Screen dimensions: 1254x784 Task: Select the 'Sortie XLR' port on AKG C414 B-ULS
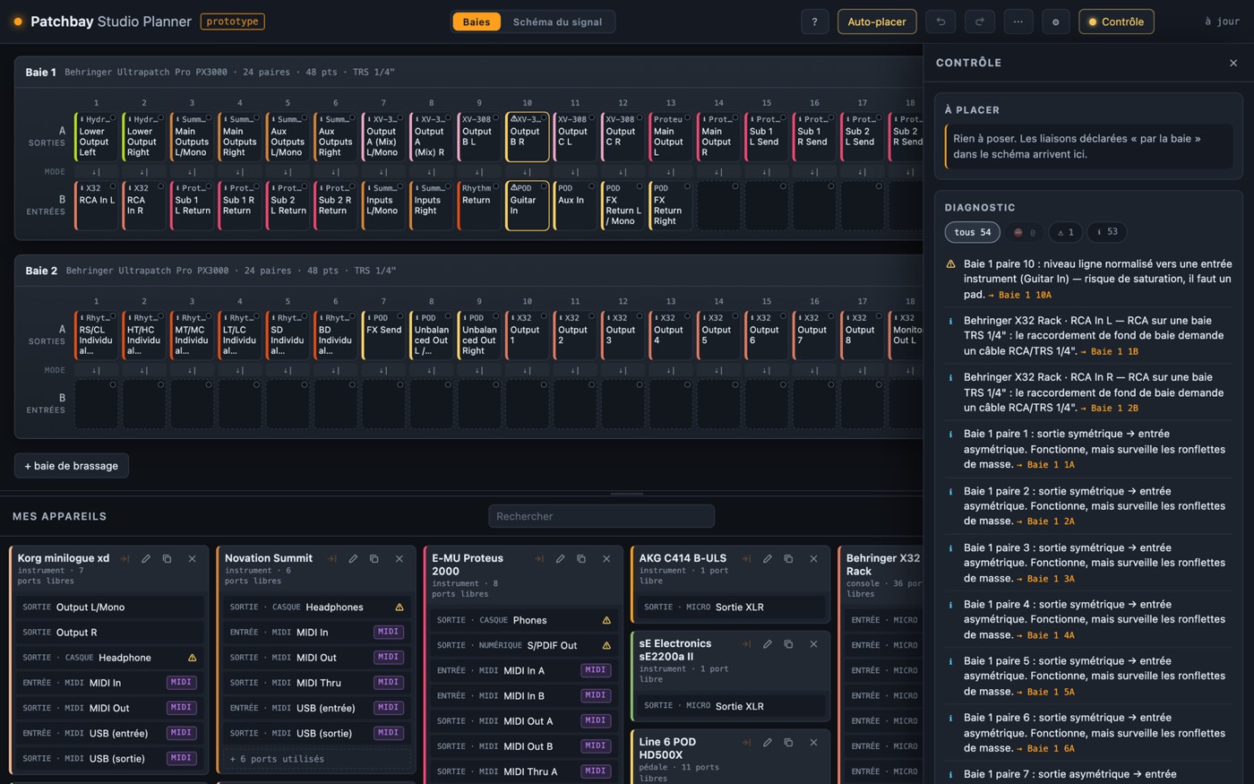(x=731, y=607)
